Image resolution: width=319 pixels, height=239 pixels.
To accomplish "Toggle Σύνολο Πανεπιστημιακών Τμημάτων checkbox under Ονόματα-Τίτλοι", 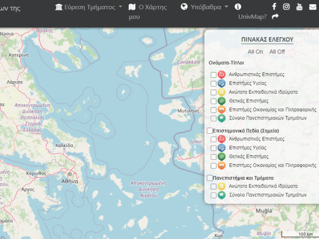I will pyautogui.click(x=213, y=118).
